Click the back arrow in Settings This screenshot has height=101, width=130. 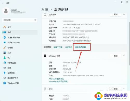(x=3, y=3)
